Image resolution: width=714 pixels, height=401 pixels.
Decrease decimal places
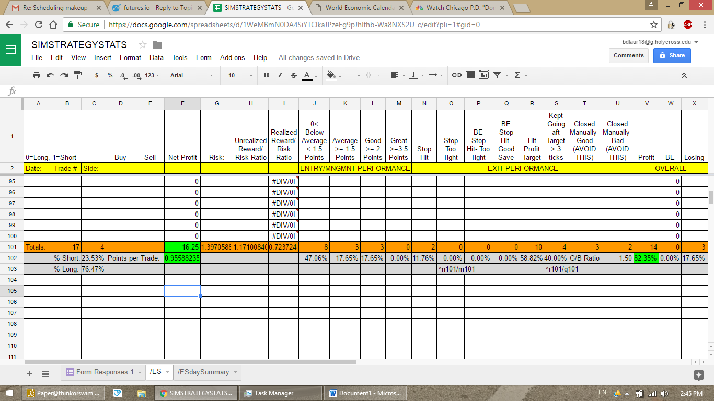(123, 75)
